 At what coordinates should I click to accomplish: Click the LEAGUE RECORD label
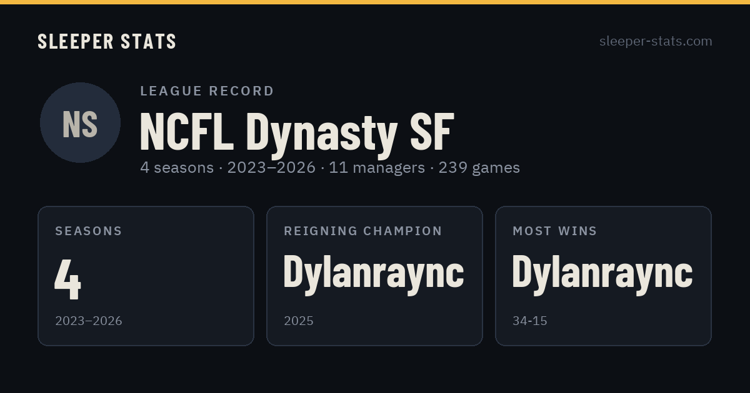click(x=207, y=91)
